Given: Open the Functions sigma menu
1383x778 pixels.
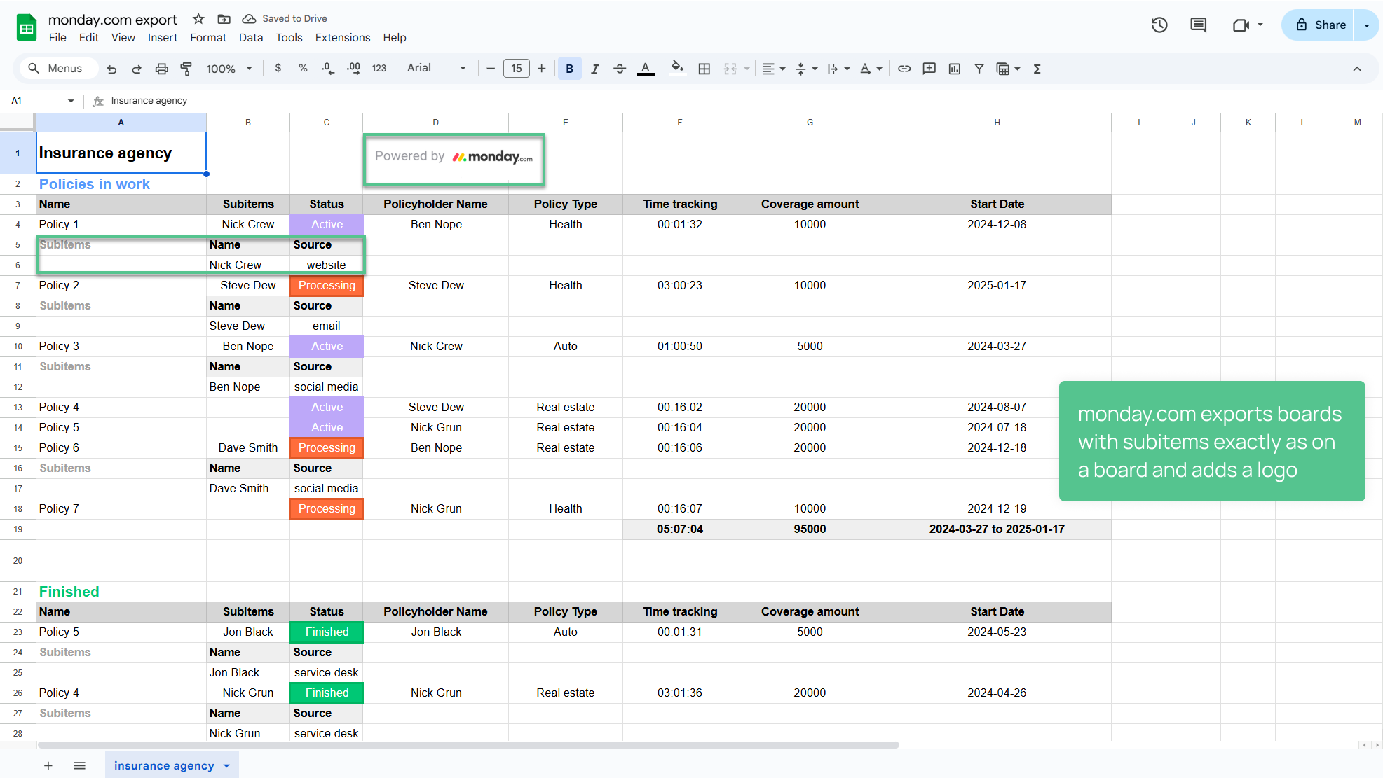Looking at the screenshot, I should pos(1037,69).
